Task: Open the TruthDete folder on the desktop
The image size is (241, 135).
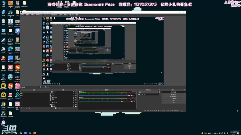Action: click(10, 114)
